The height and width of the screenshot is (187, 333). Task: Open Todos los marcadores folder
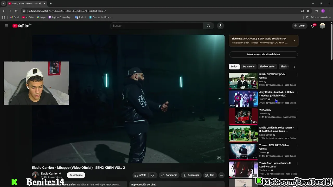pos(318,17)
